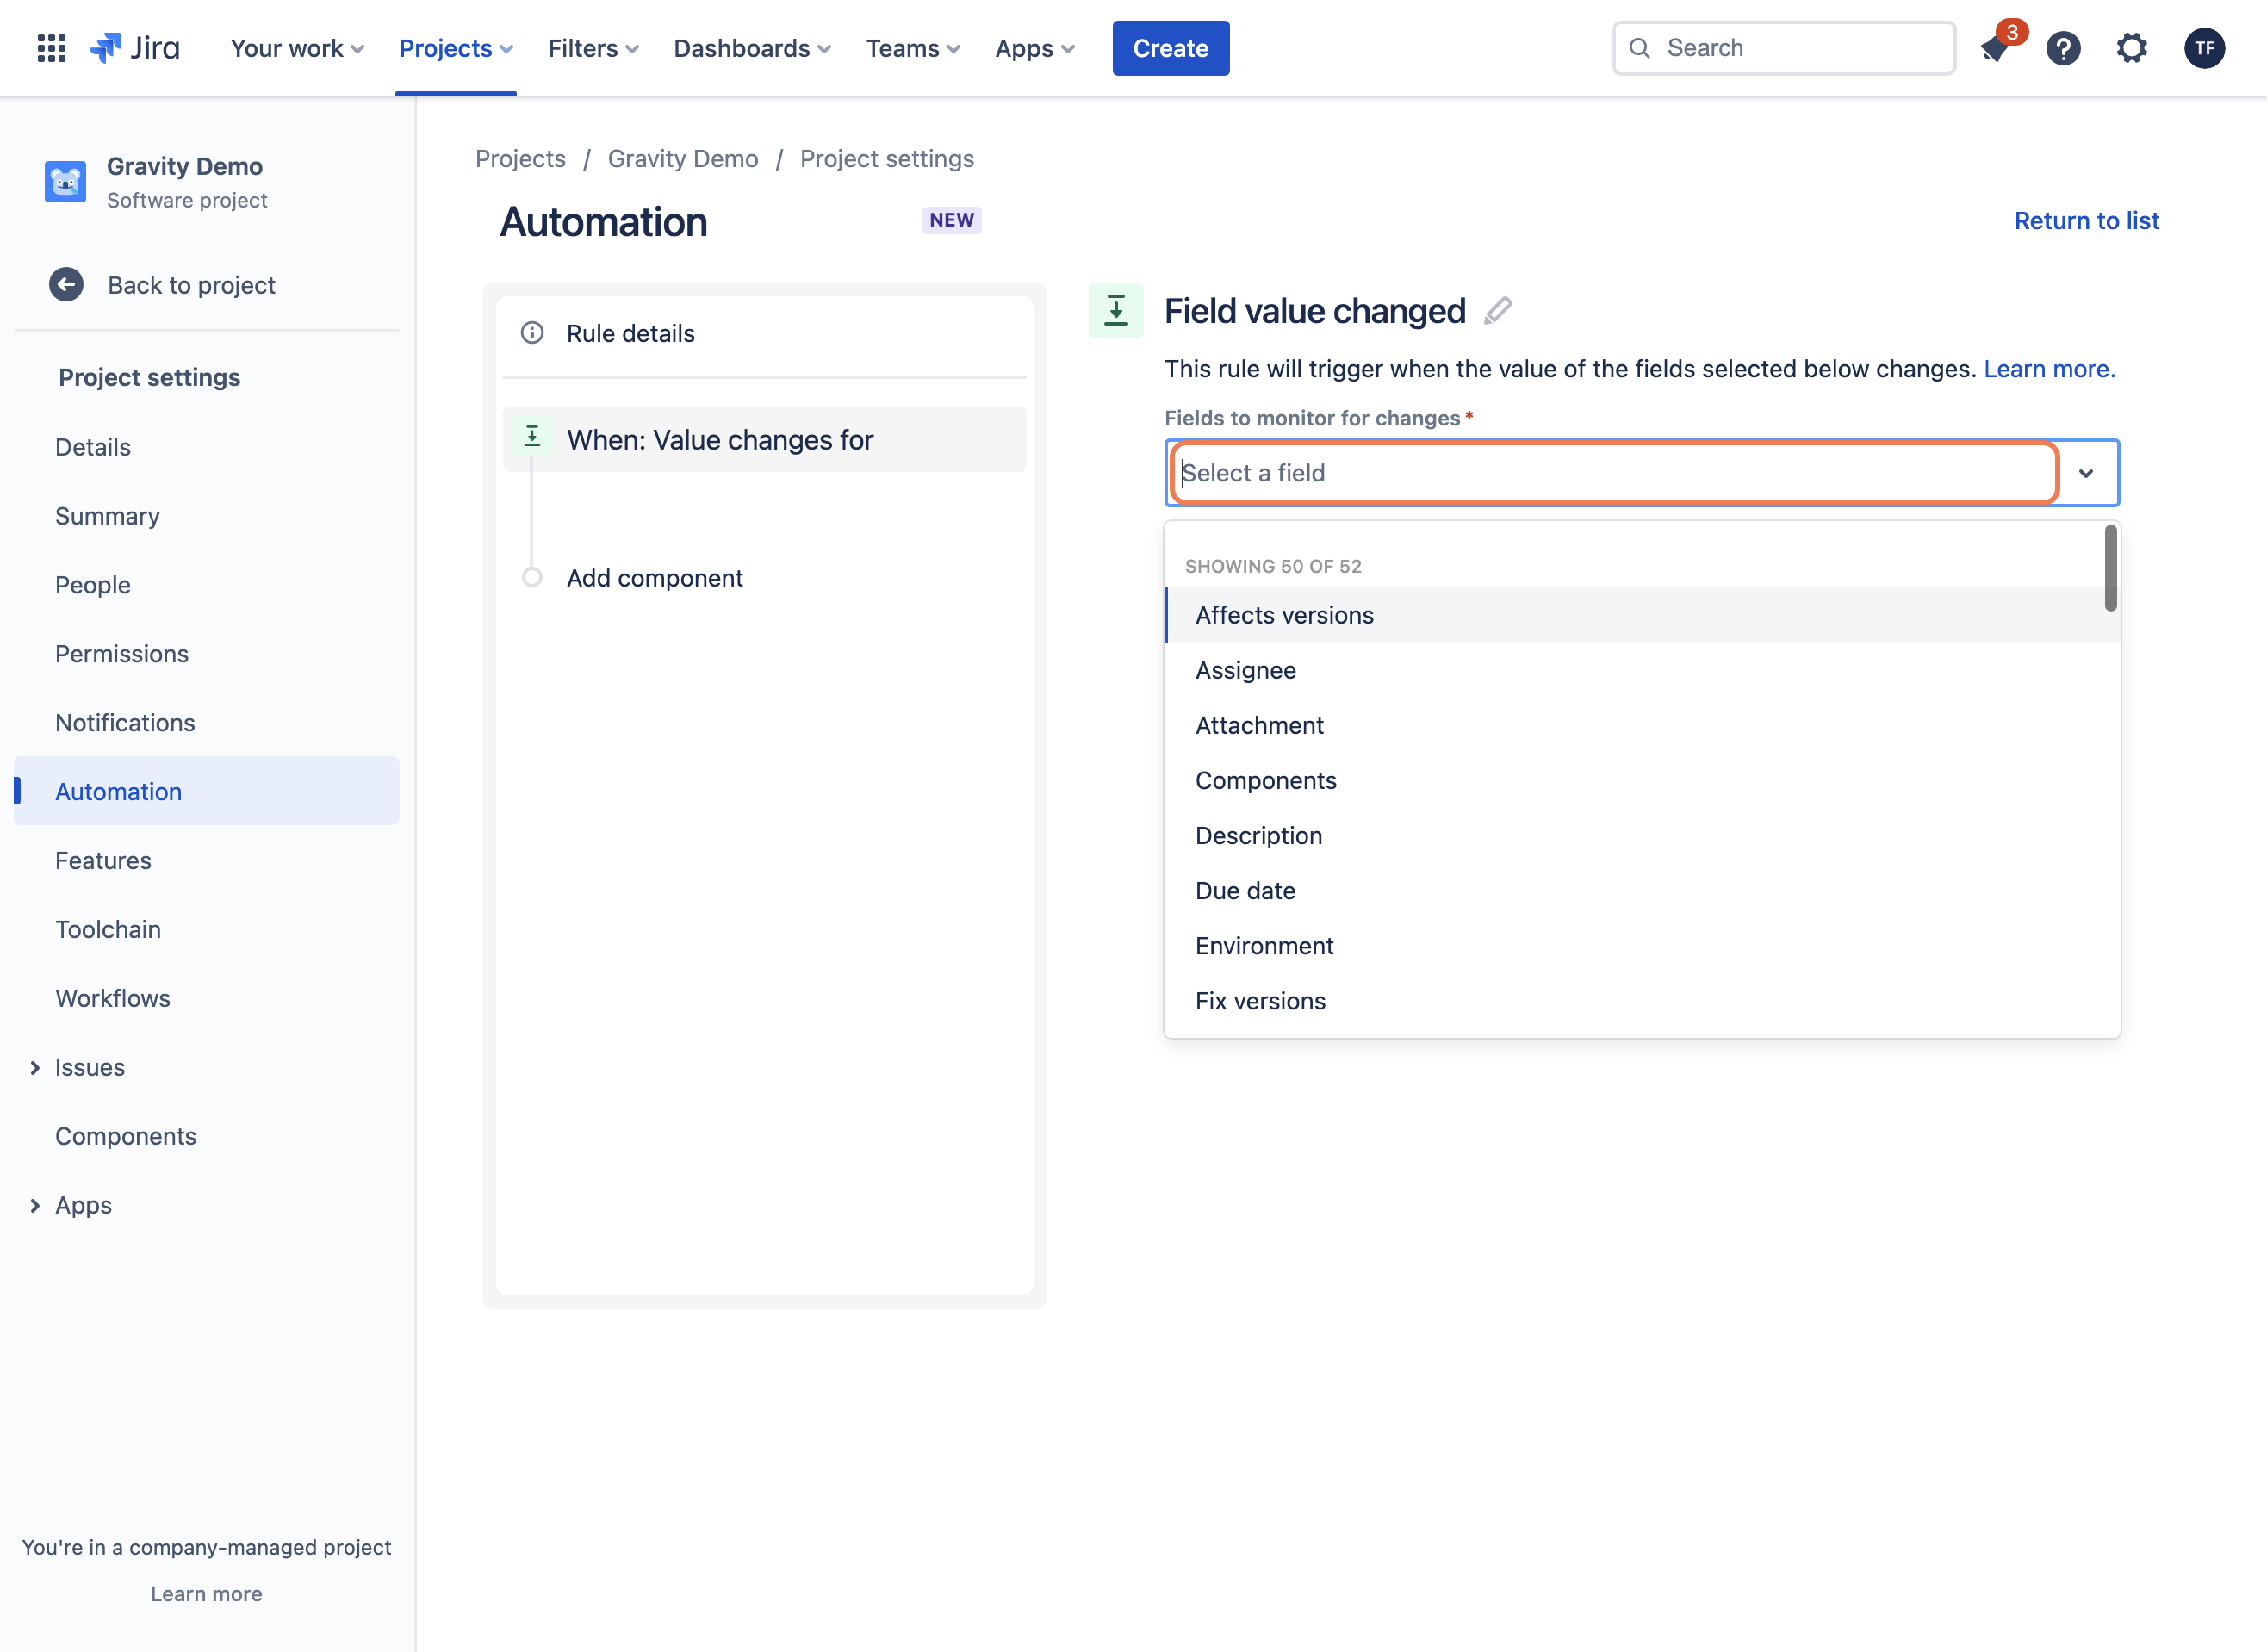This screenshot has height=1652, width=2267.
Task: Open the TF profile avatar
Action: pyautogui.click(x=2204, y=48)
